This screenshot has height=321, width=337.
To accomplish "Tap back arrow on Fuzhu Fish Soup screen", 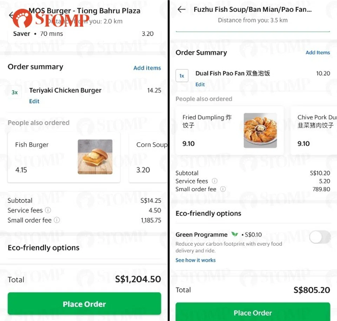I will (x=181, y=10).
